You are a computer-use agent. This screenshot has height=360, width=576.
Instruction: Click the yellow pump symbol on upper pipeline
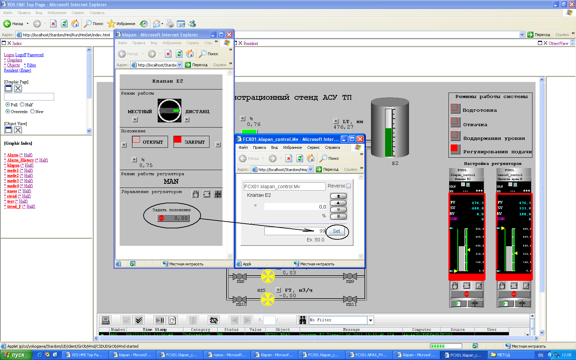click(268, 276)
